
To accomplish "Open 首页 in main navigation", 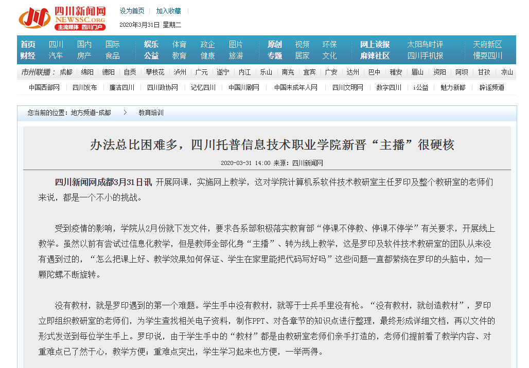I will click(28, 45).
